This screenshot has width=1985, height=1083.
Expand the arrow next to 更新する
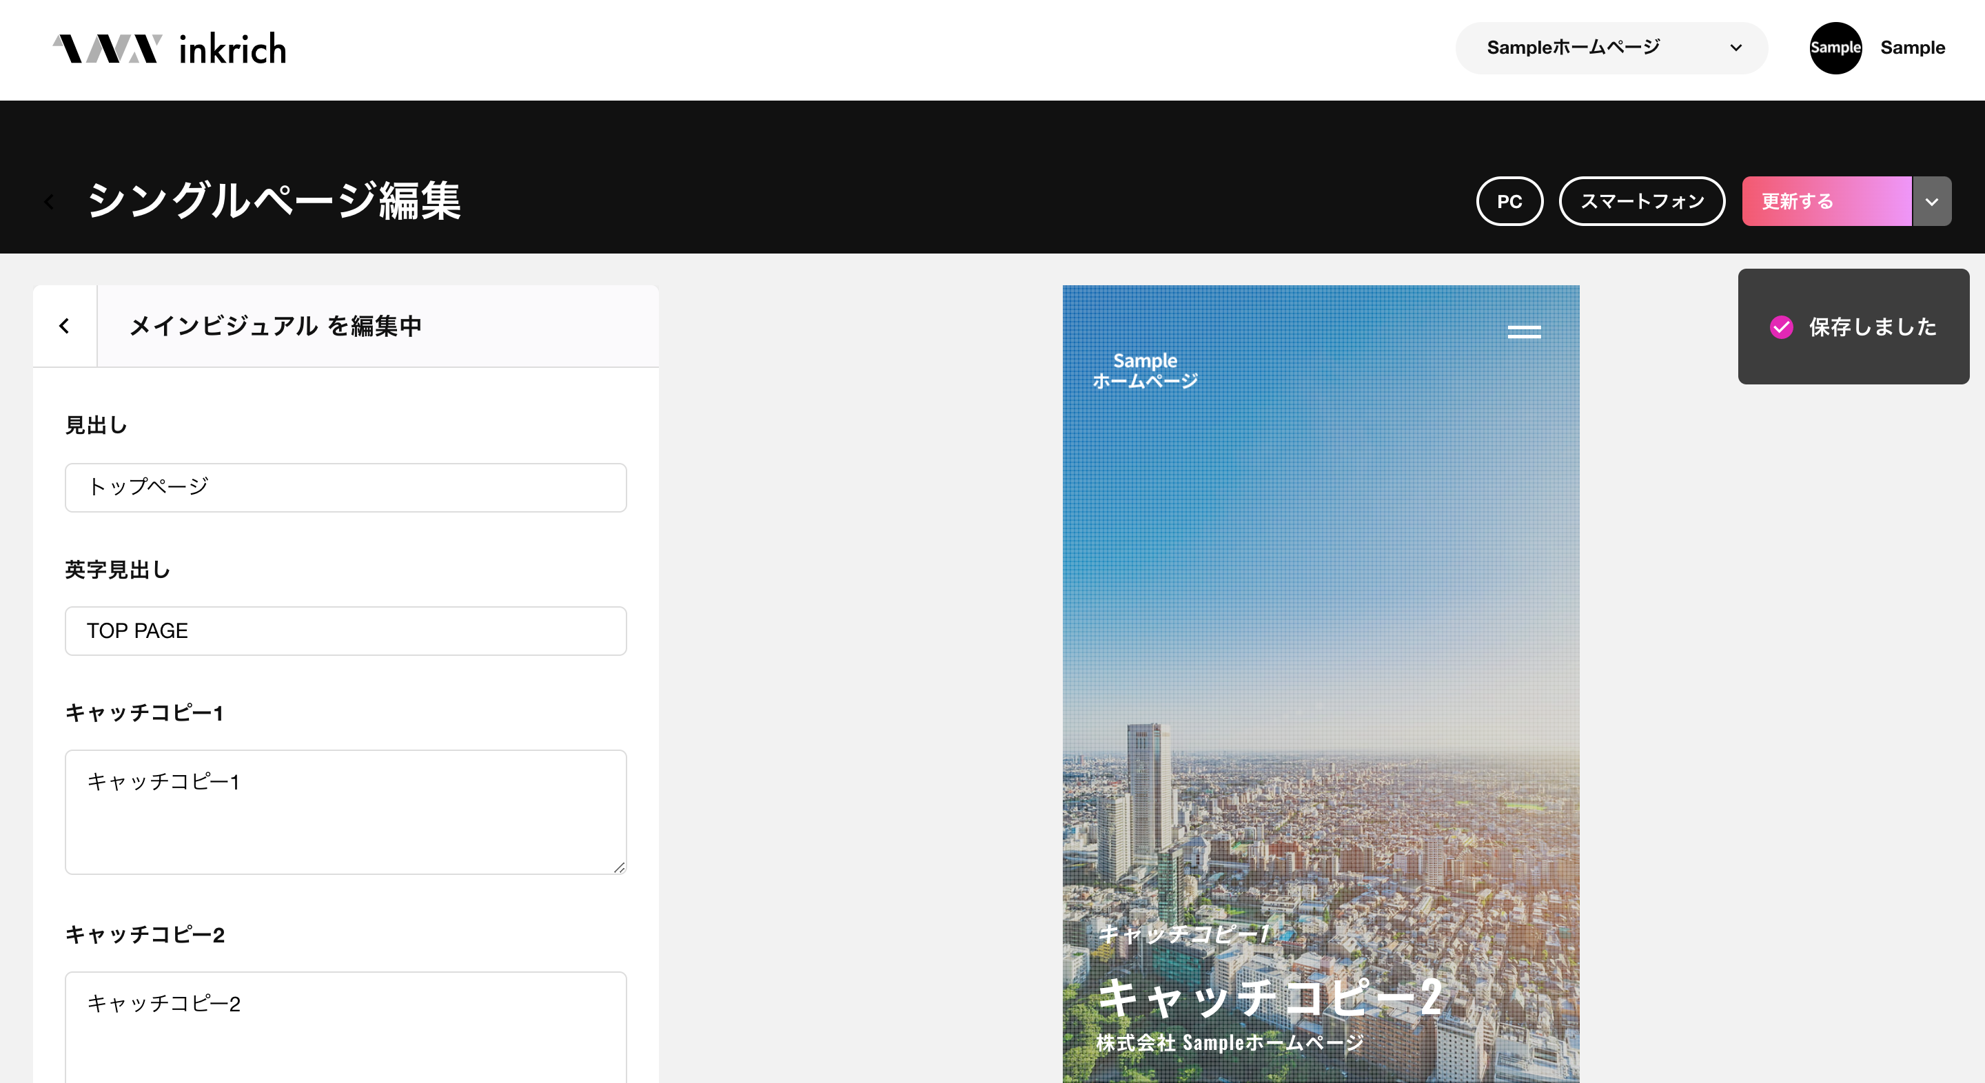click(x=1932, y=201)
